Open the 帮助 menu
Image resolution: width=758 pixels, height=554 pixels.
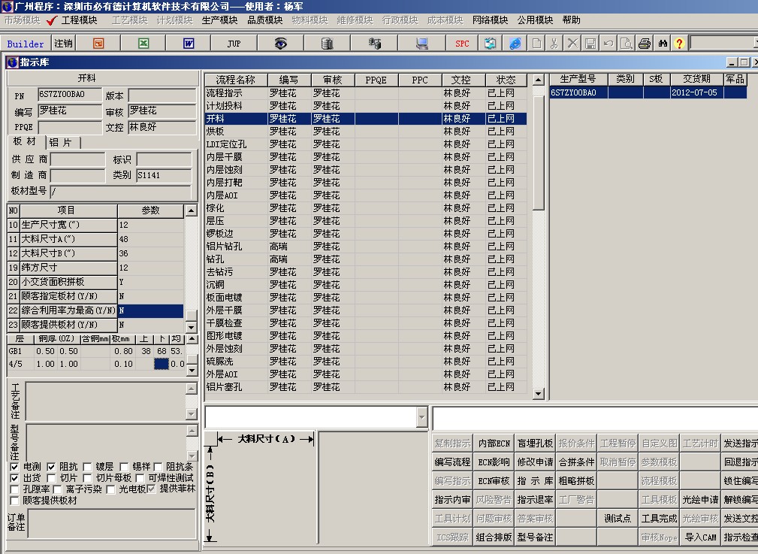coord(572,20)
